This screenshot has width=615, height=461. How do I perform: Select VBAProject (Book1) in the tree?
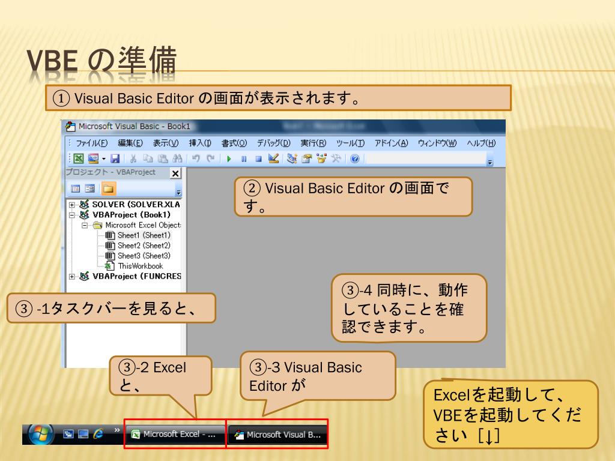coord(132,215)
